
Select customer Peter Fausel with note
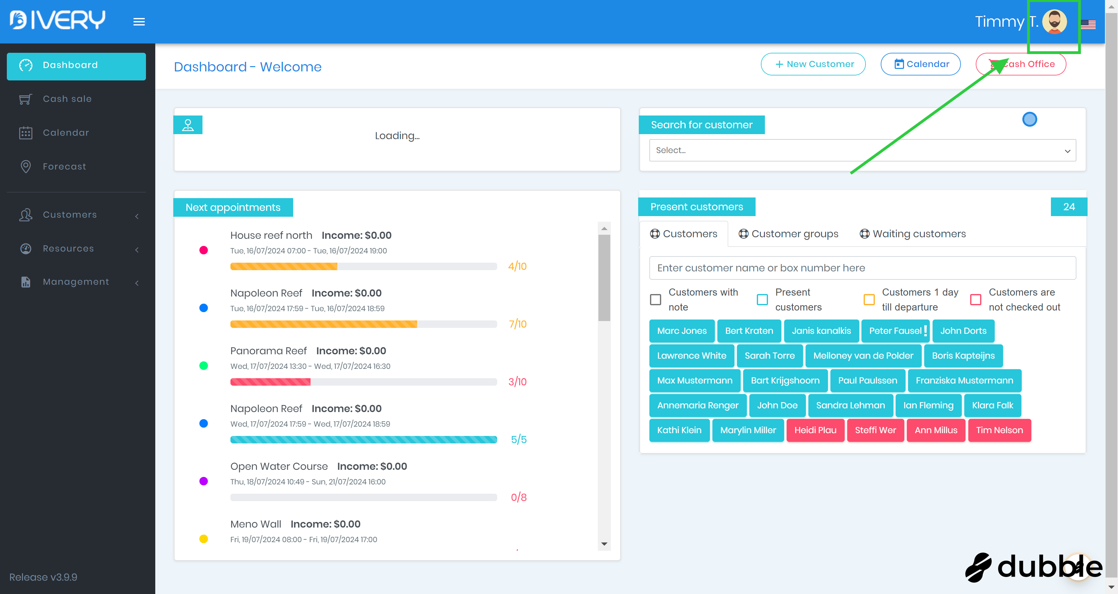pos(895,331)
